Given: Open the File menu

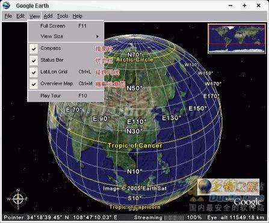Looking at the screenshot, I should click(x=8, y=16).
